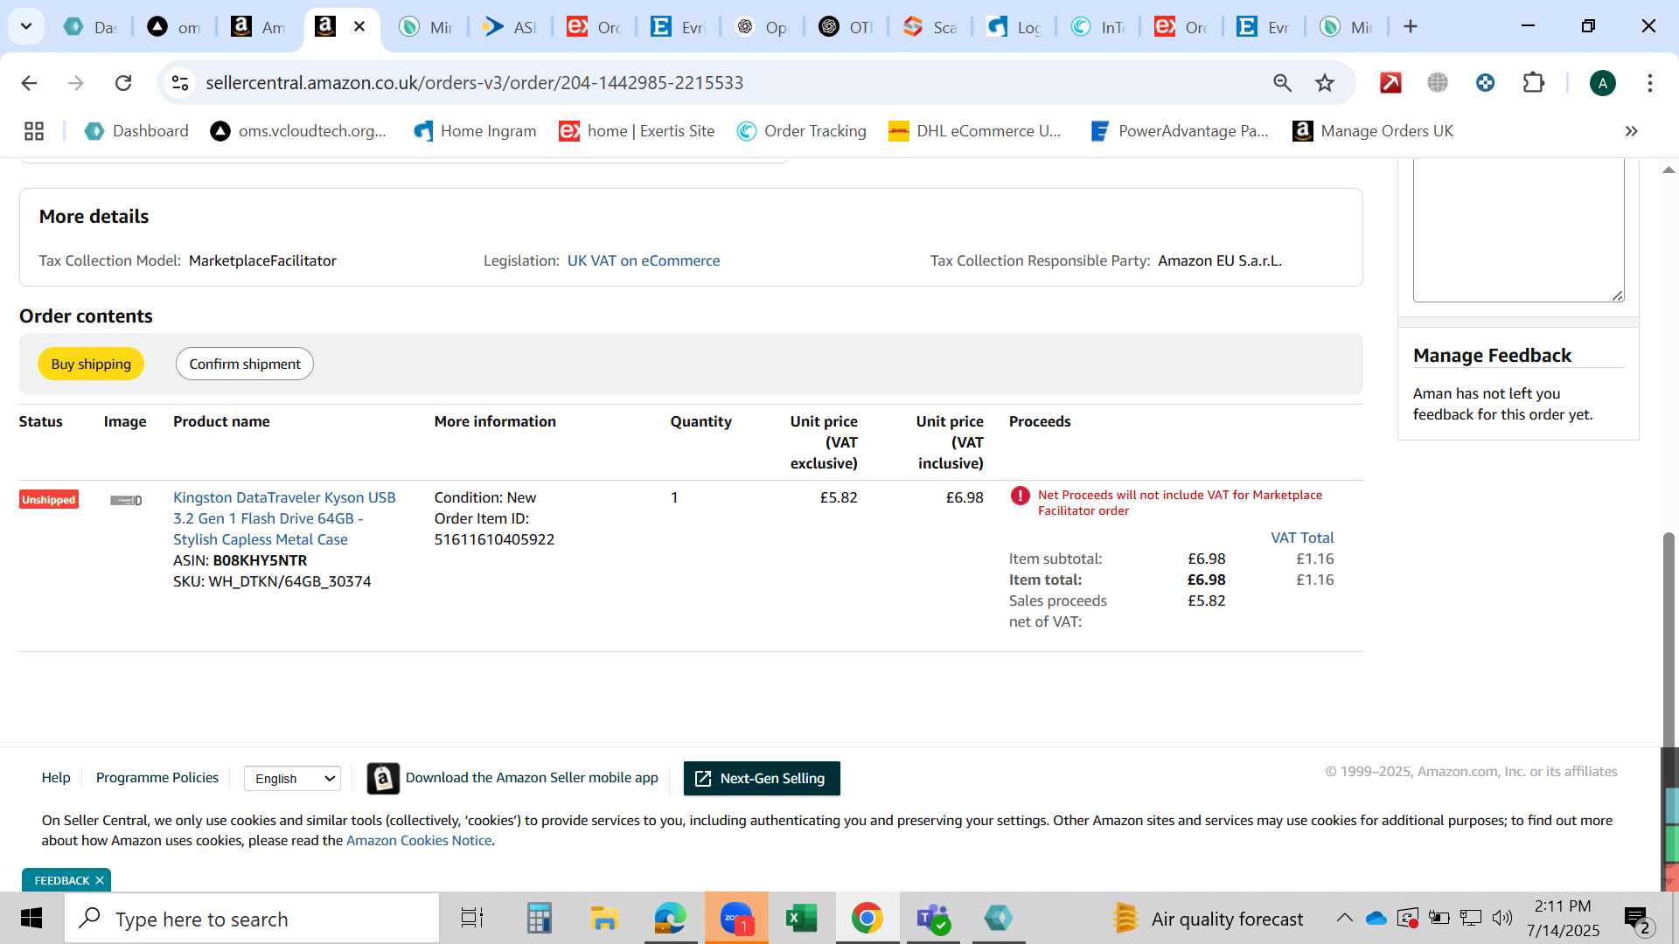Click inside the seller notes text area
The image size is (1679, 944).
click(x=1518, y=230)
